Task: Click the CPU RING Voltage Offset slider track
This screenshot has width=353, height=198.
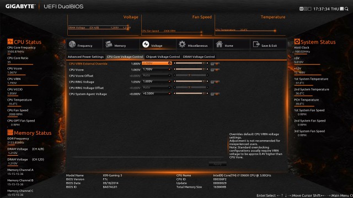Action: pyautogui.click(x=191, y=87)
